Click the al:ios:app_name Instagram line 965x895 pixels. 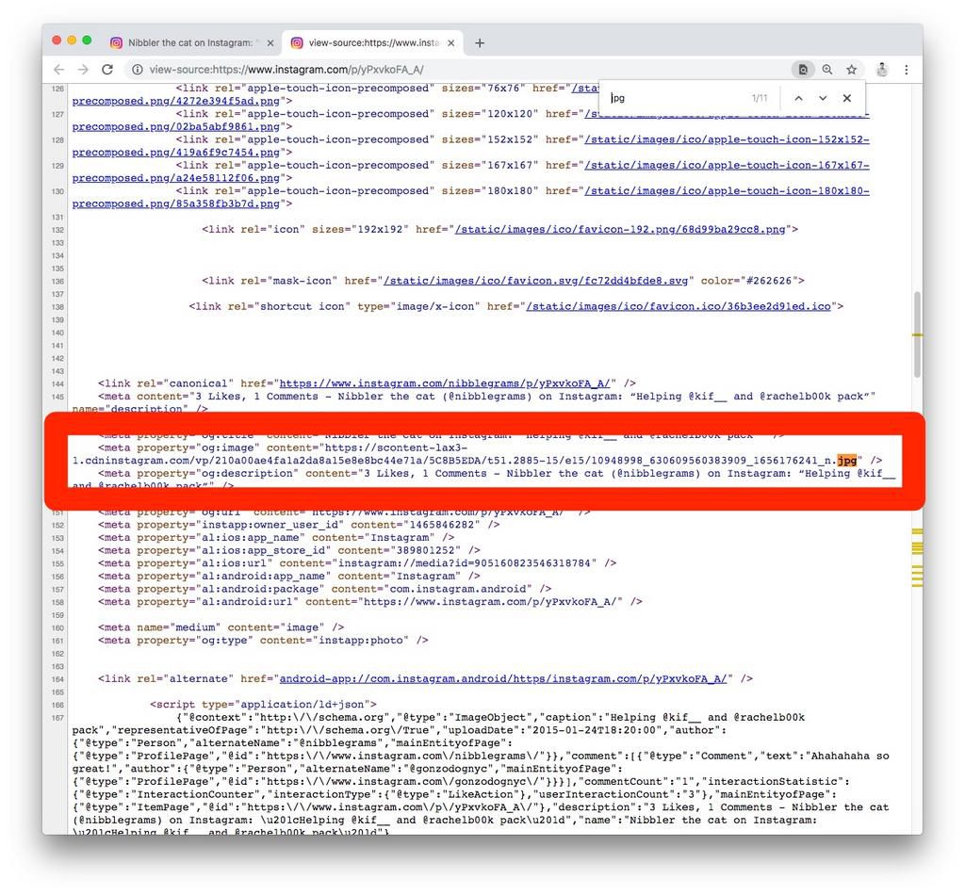click(276, 538)
